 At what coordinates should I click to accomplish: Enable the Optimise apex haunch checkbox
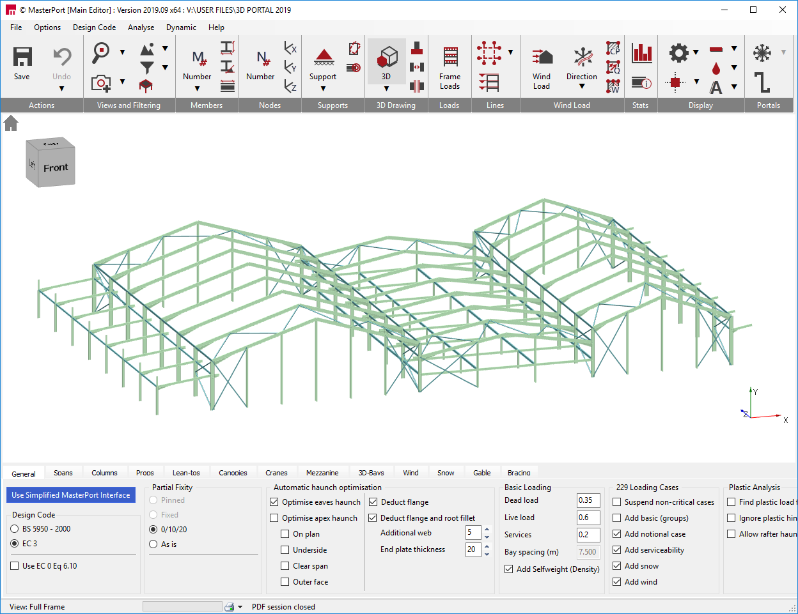[x=274, y=518]
